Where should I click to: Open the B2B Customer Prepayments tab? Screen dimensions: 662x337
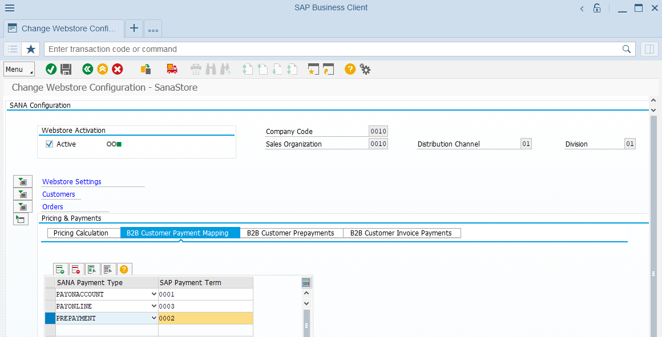click(x=290, y=233)
